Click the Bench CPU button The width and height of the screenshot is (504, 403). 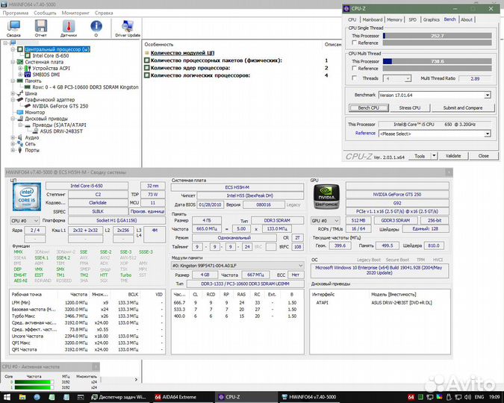click(369, 108)
